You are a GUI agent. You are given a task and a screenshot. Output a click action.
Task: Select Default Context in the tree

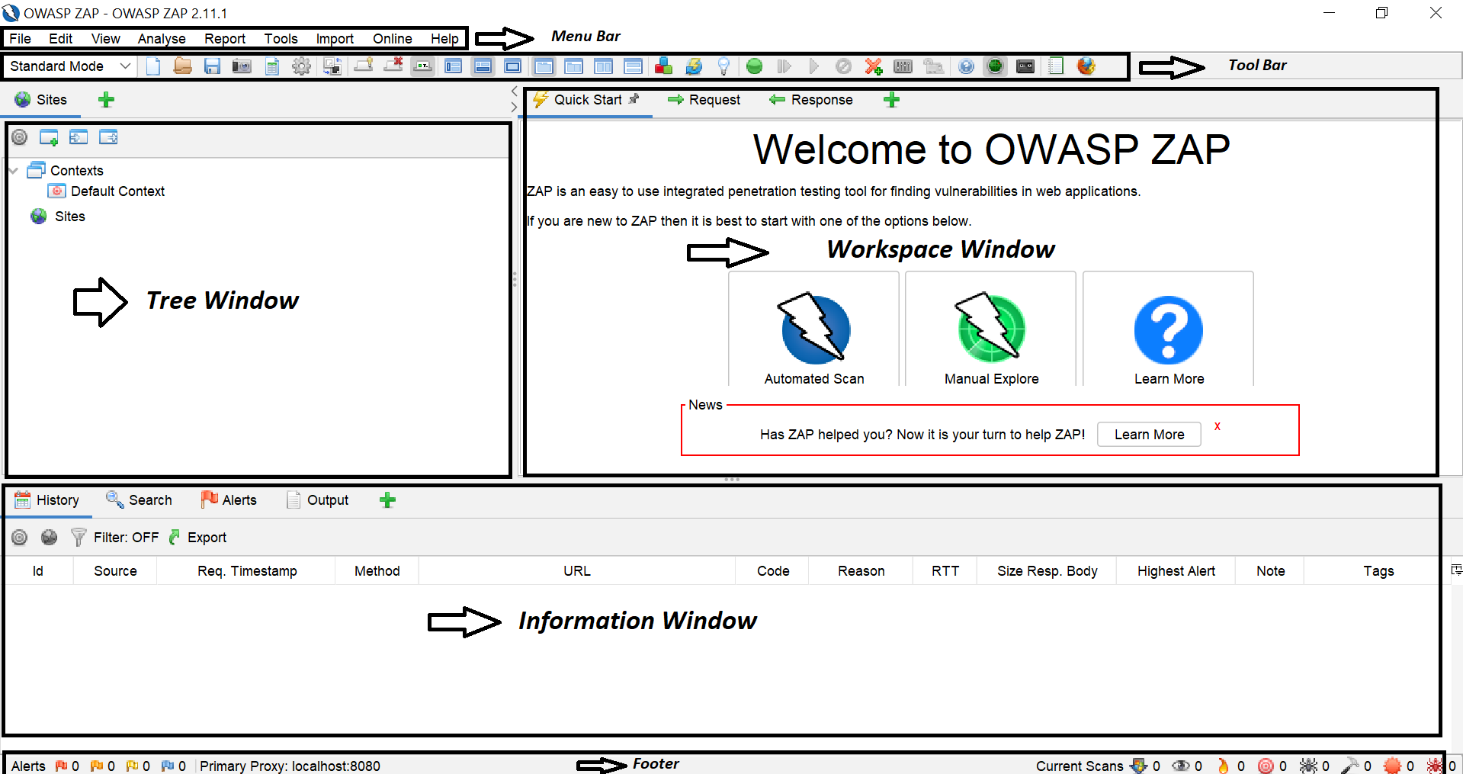pos(107,191)
